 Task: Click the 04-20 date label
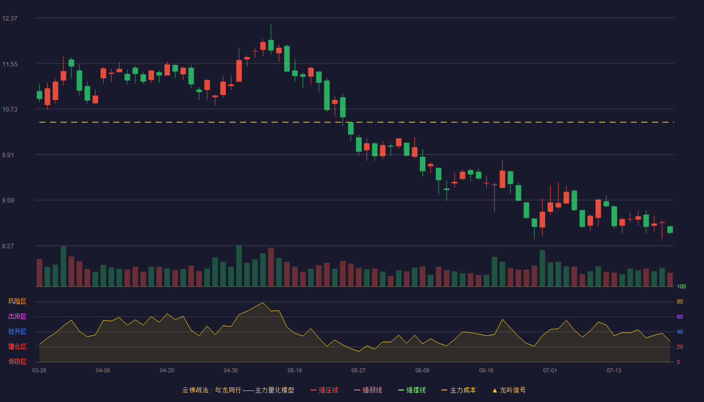point(167,370)
